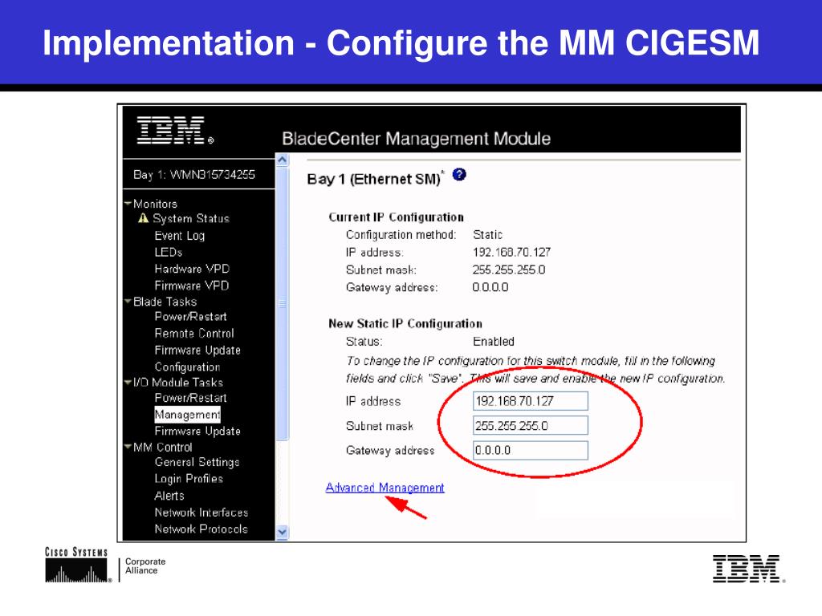Screen dimensions: 822x616
Task: Select highlighted Management item
Action: tap(187, 415)
